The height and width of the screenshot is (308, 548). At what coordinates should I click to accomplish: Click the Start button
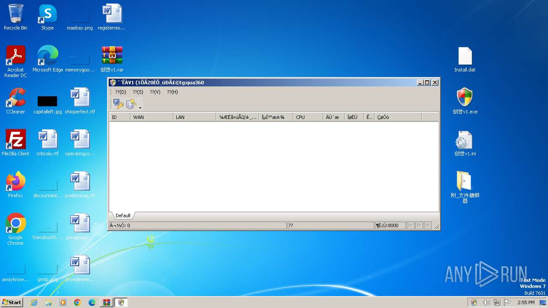[x=12, y=302]
